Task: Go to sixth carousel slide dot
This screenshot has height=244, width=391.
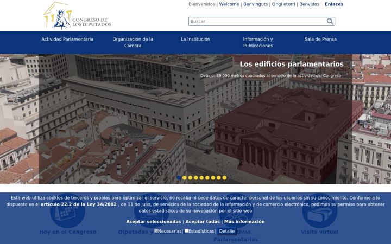Action: click(x=207, y=178)
